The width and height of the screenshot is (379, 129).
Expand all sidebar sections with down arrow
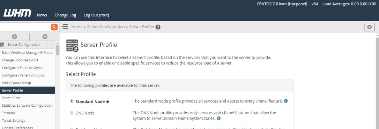[x=45, y=37]
